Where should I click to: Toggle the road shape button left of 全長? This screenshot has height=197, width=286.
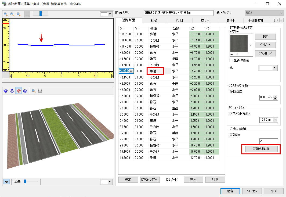point(7,182)
